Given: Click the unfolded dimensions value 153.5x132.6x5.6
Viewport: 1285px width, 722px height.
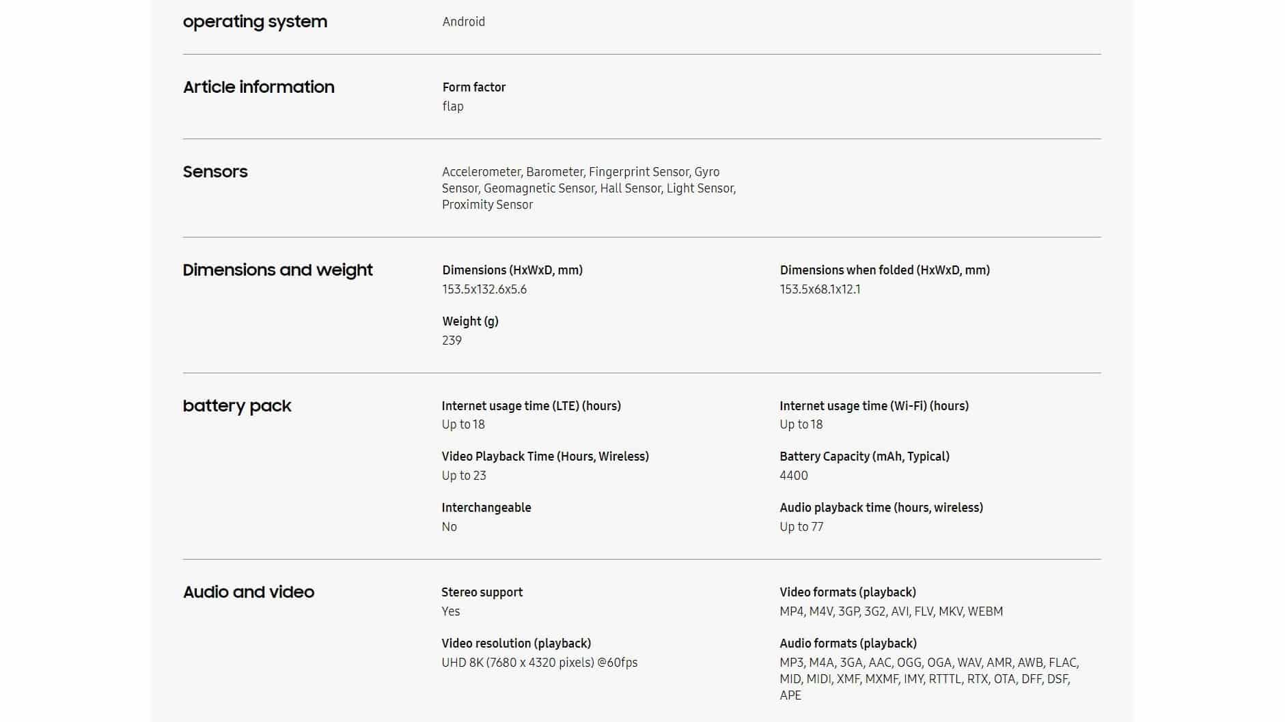Looking at the screenshot, I should (x=484, y=289).
